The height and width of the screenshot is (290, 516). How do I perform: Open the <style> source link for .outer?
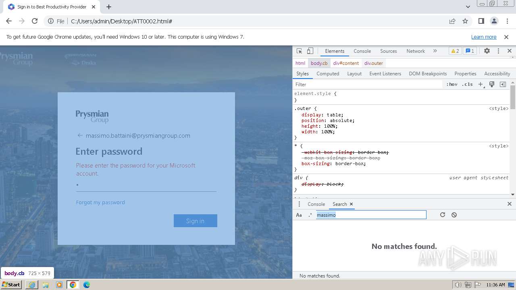(499, 108)
